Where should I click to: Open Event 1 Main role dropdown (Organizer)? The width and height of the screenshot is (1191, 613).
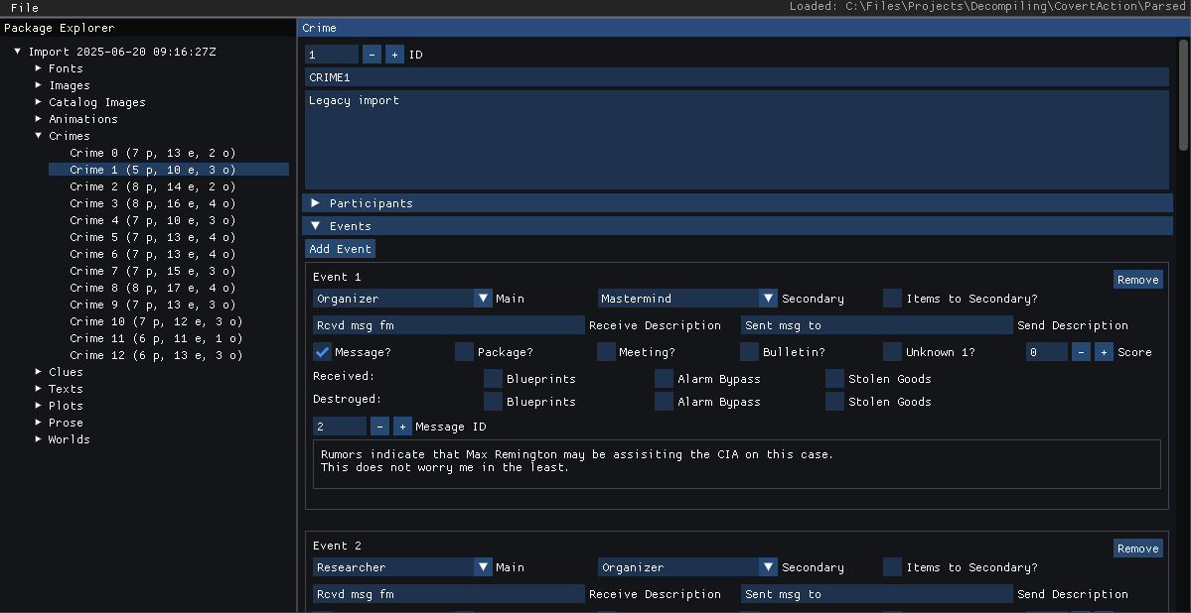pyautogui.click(x=402, y=299)
